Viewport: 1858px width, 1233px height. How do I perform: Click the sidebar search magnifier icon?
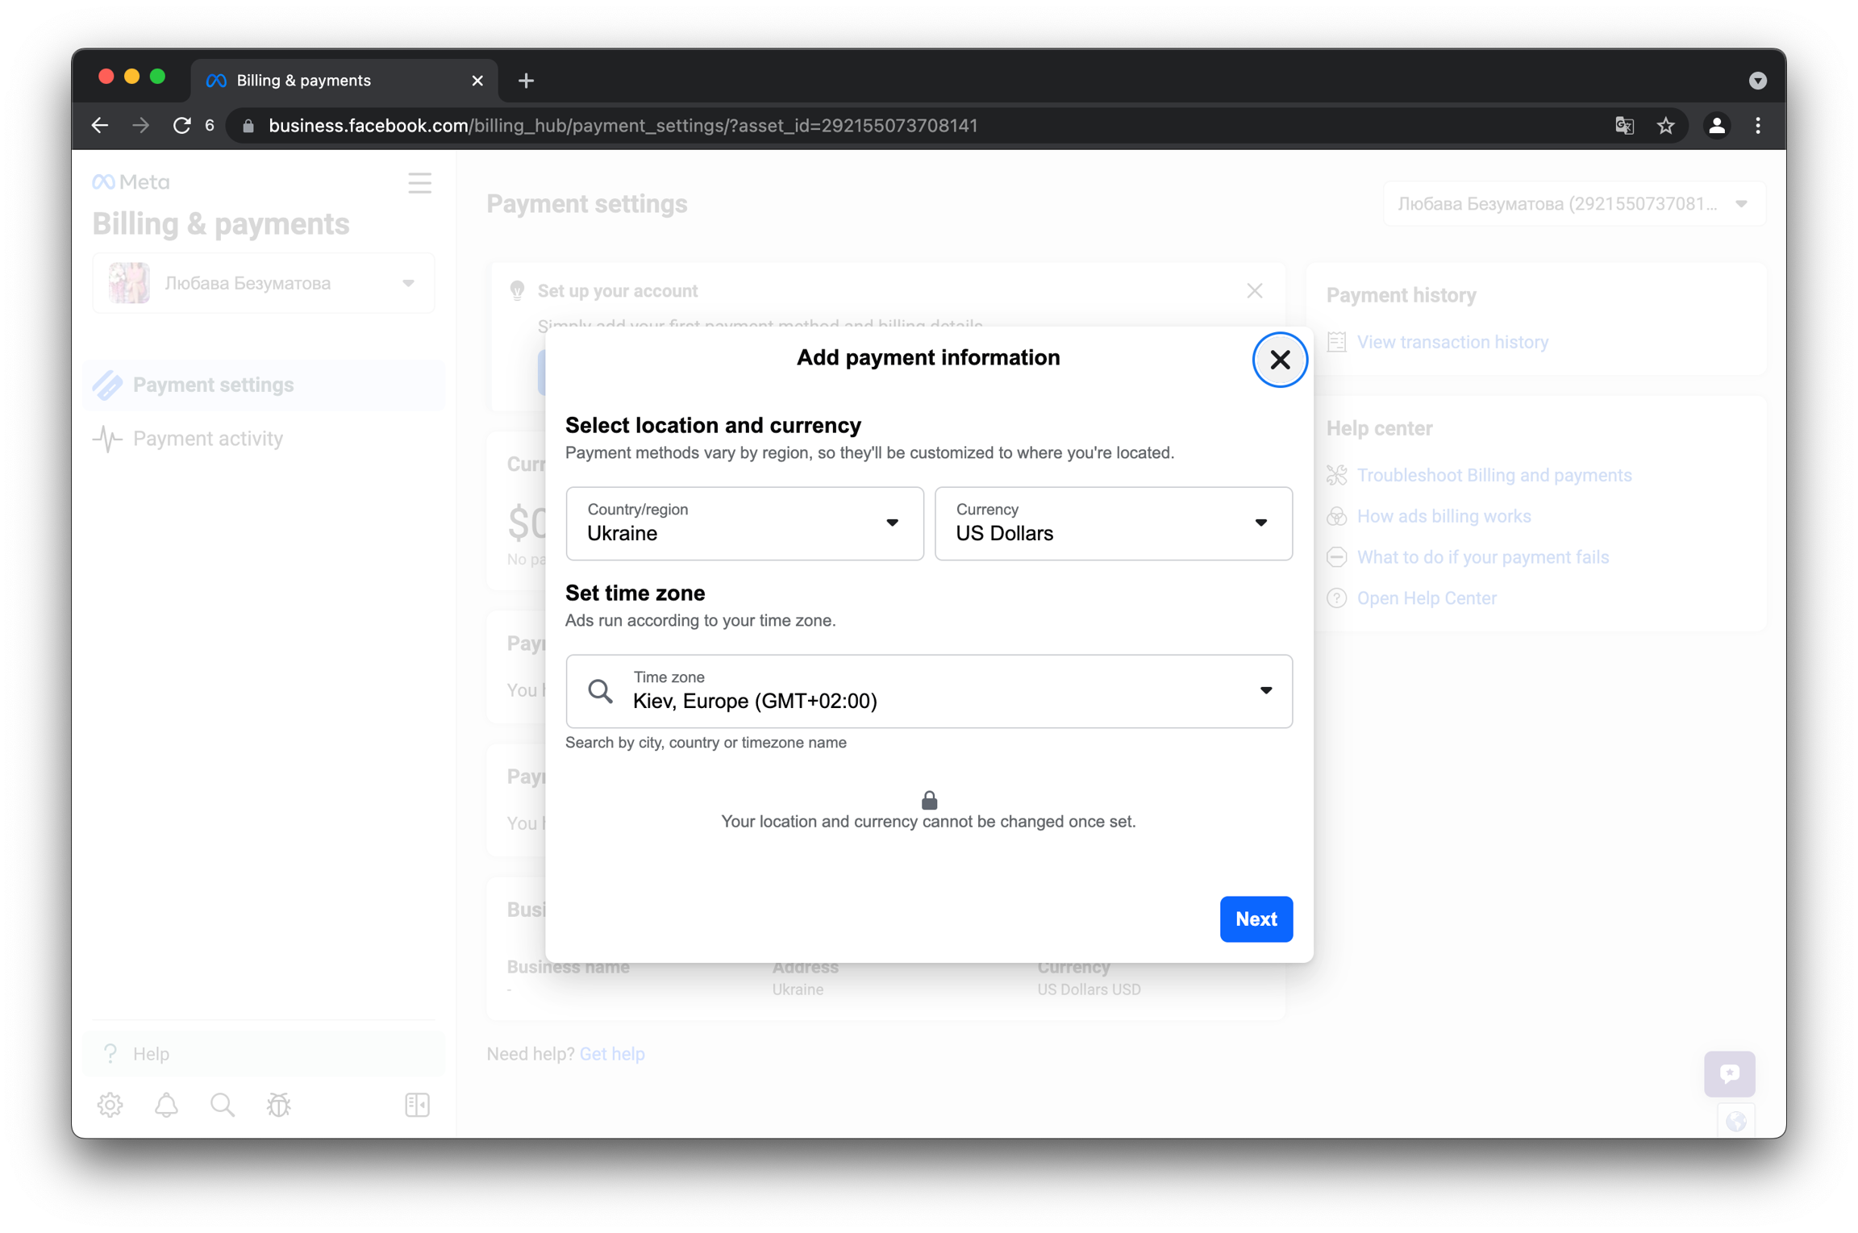(x=222, y=1104)
